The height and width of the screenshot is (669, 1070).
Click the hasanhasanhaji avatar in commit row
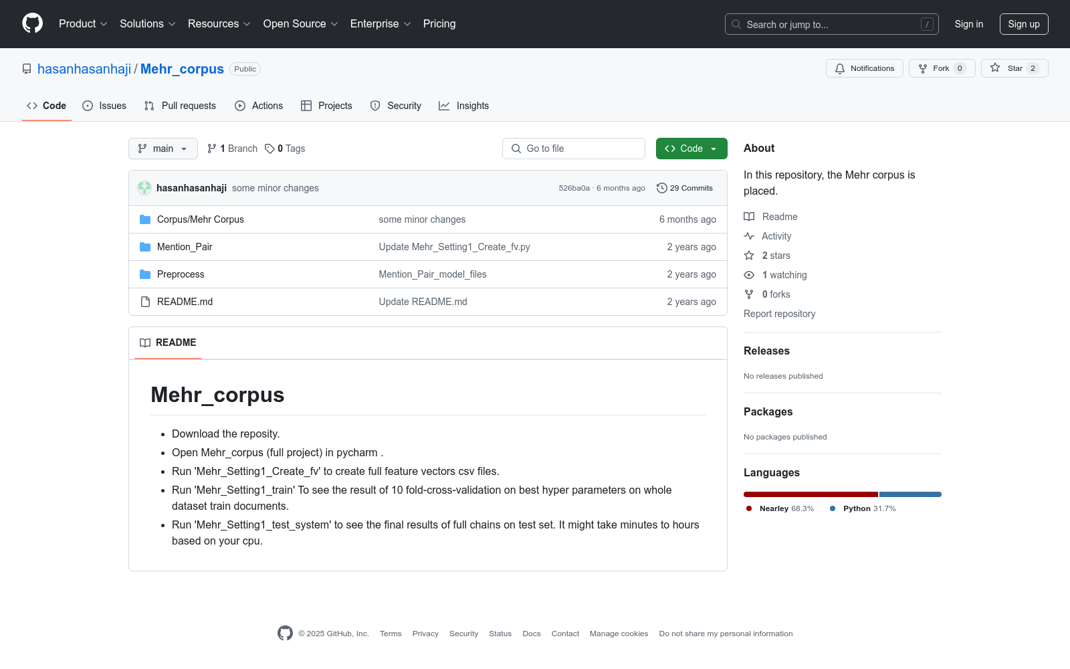point(144,188)
